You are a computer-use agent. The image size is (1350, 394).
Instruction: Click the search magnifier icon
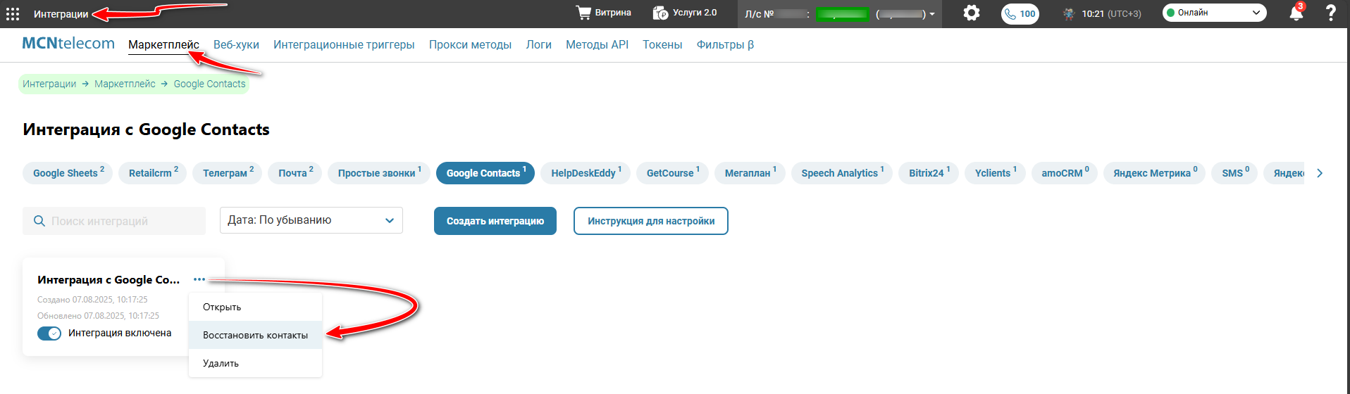[39, 221]
